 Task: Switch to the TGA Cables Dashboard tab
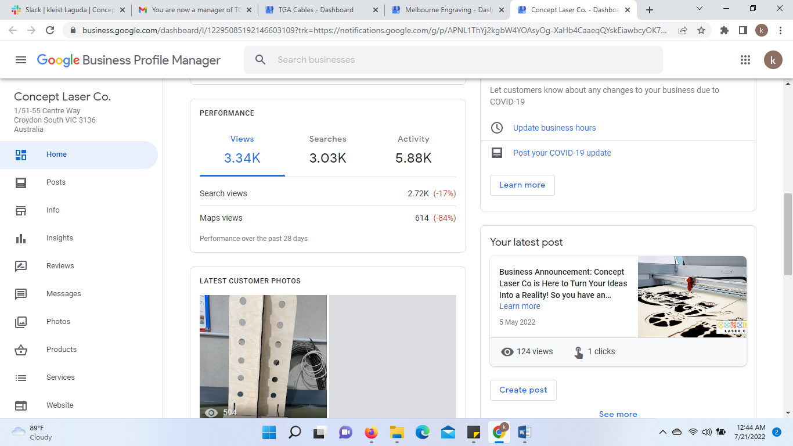[x=320, y=10]
